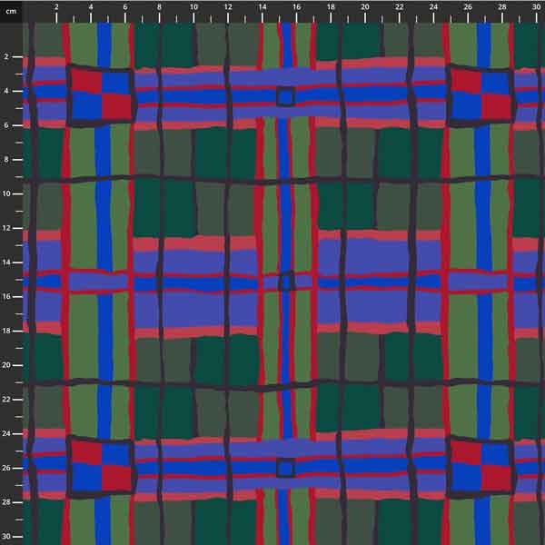Click the 30 mark on the horizontal ruler
The height and width of the screenshot is (545, 545).
tap(535, 7)
